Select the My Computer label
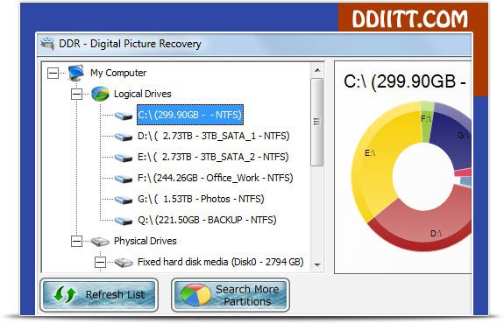Viewport: 504px width, 324px height. [118, 73]
